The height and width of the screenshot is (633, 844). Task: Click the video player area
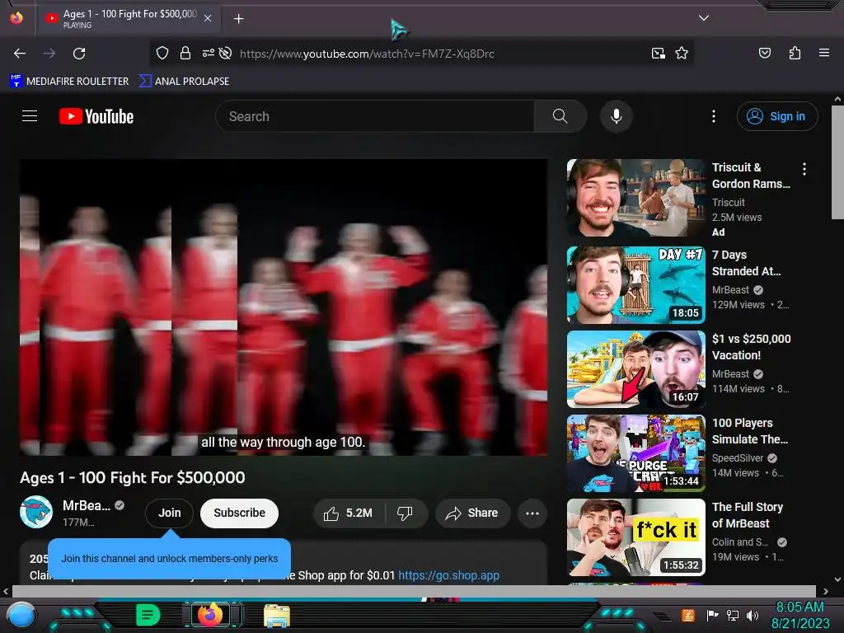(284, 307)
